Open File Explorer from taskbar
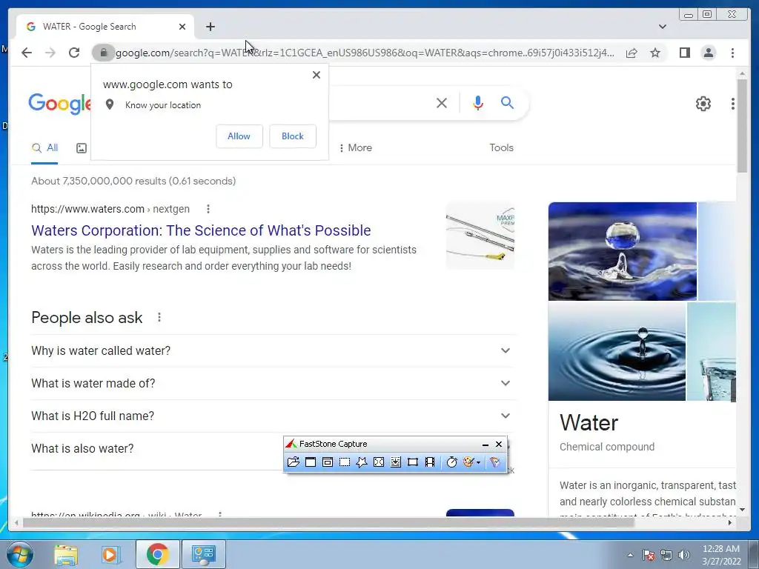This screenshot has width=759, height=569. pyautogui.click(x=65, y=554)
